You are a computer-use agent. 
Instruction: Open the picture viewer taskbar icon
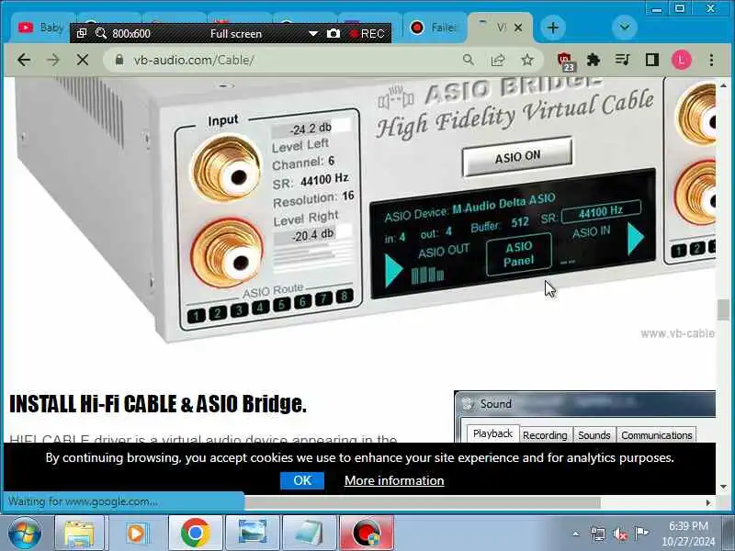[252, 534]
